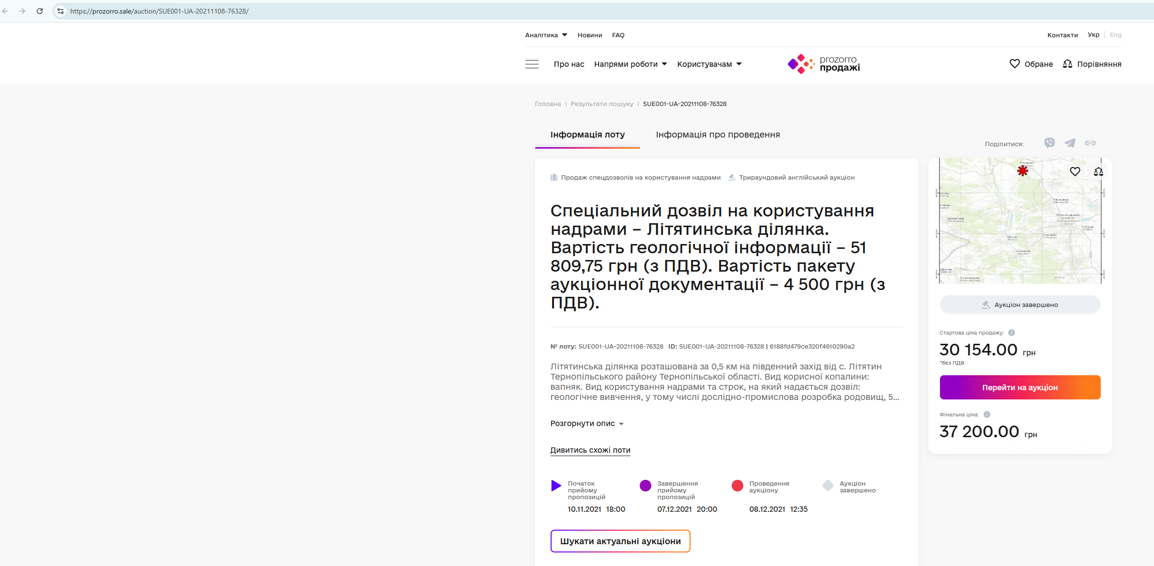The width and height of the screenshot is (1154, 566).
Task: Open the hamburger menu
Action: 532,64
